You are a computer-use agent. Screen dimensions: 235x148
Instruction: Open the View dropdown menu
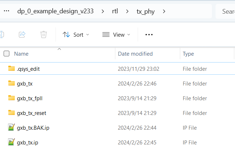[116, 34]
